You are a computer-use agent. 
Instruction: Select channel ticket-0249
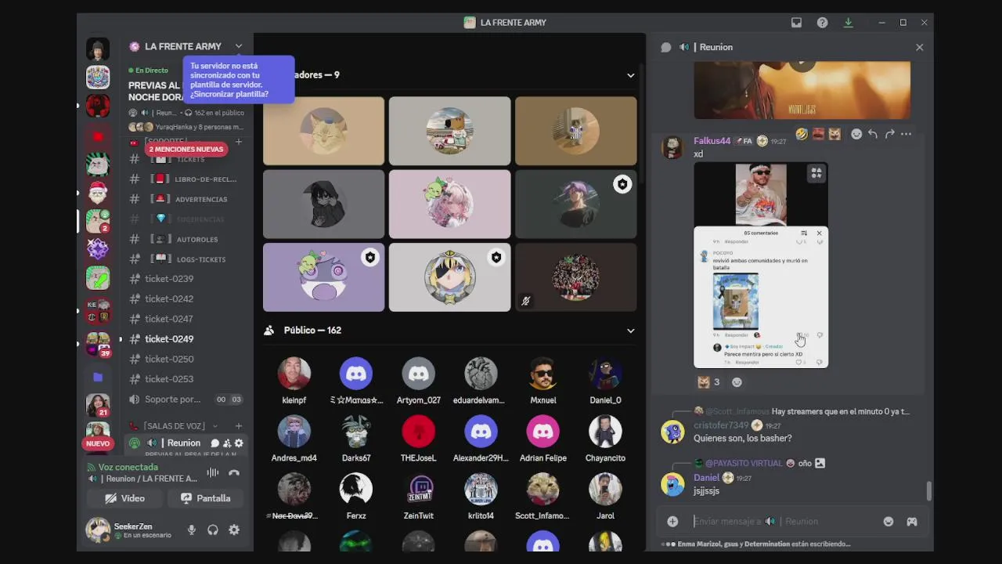(x=186, y=339)
